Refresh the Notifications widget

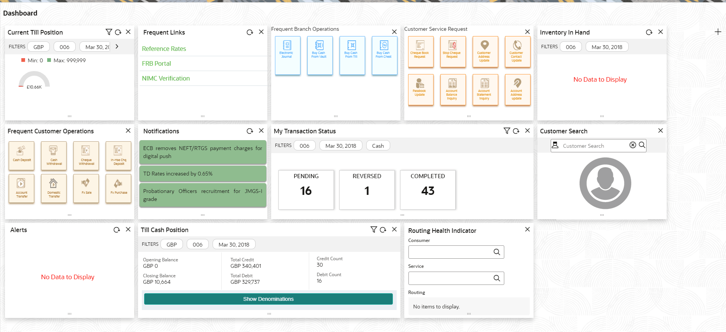(249, 131)
